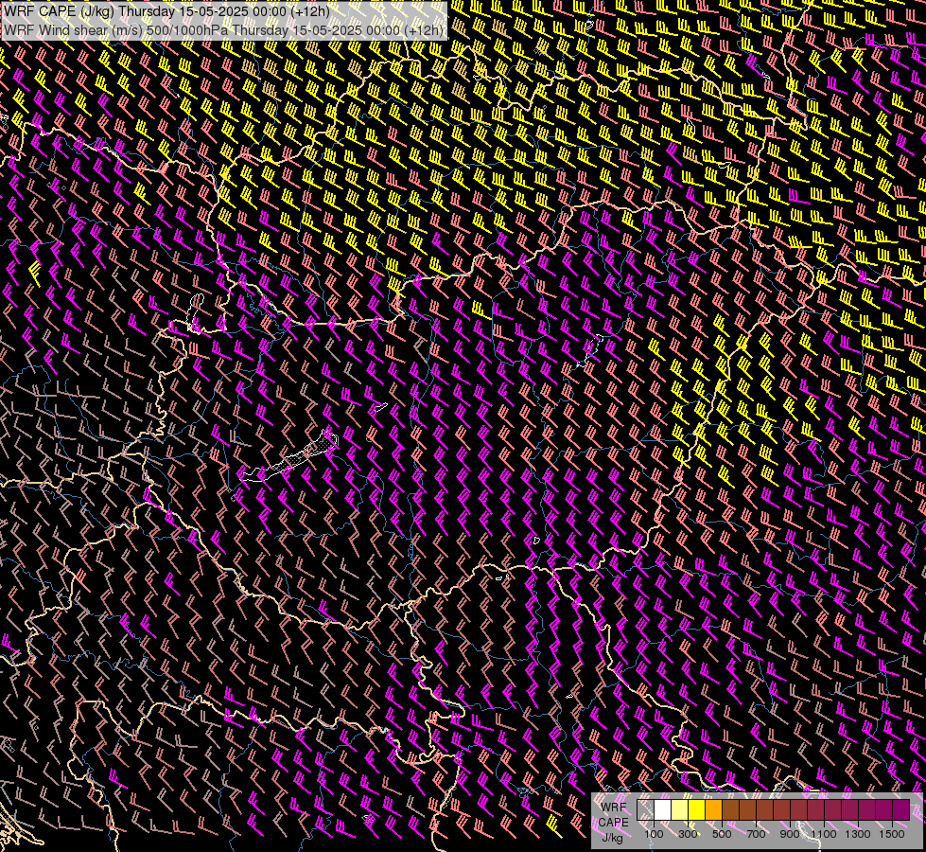The height and width of the screenshot is (852, 926).
Task: Click the legend tick label 100
Action: click(654, 834)
